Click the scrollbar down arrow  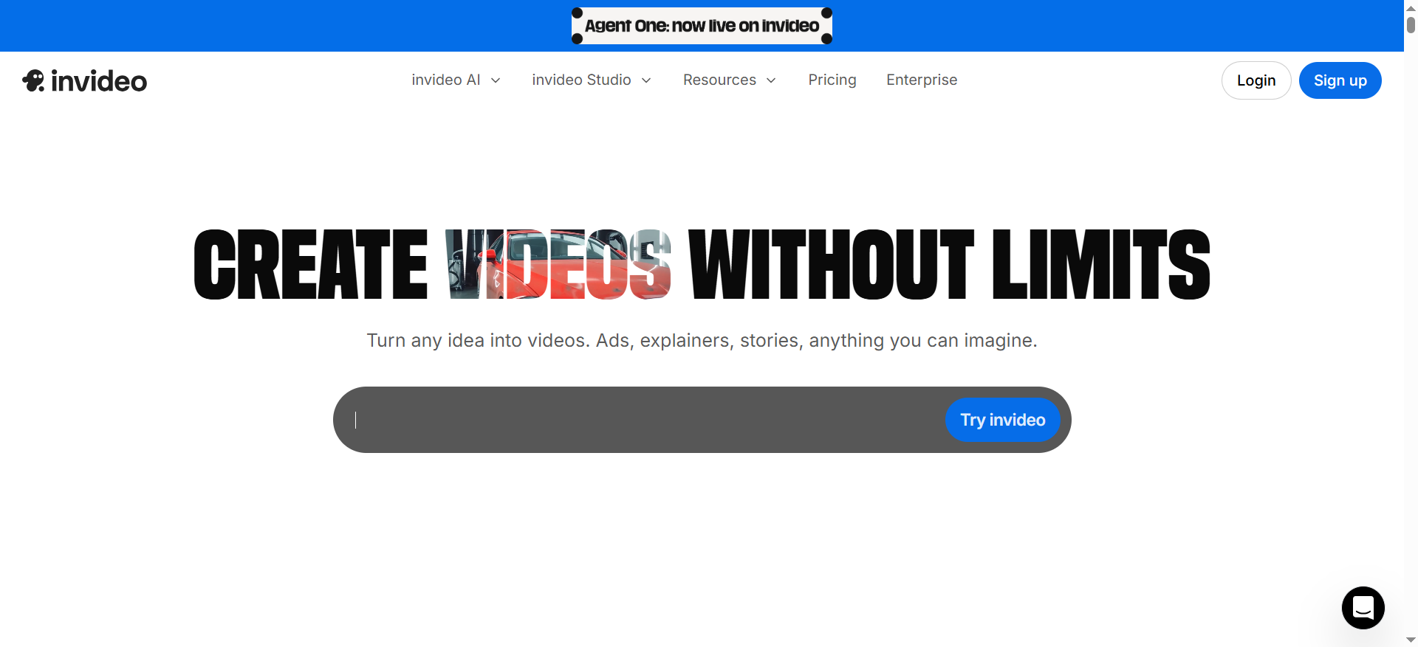[1411, 640]
